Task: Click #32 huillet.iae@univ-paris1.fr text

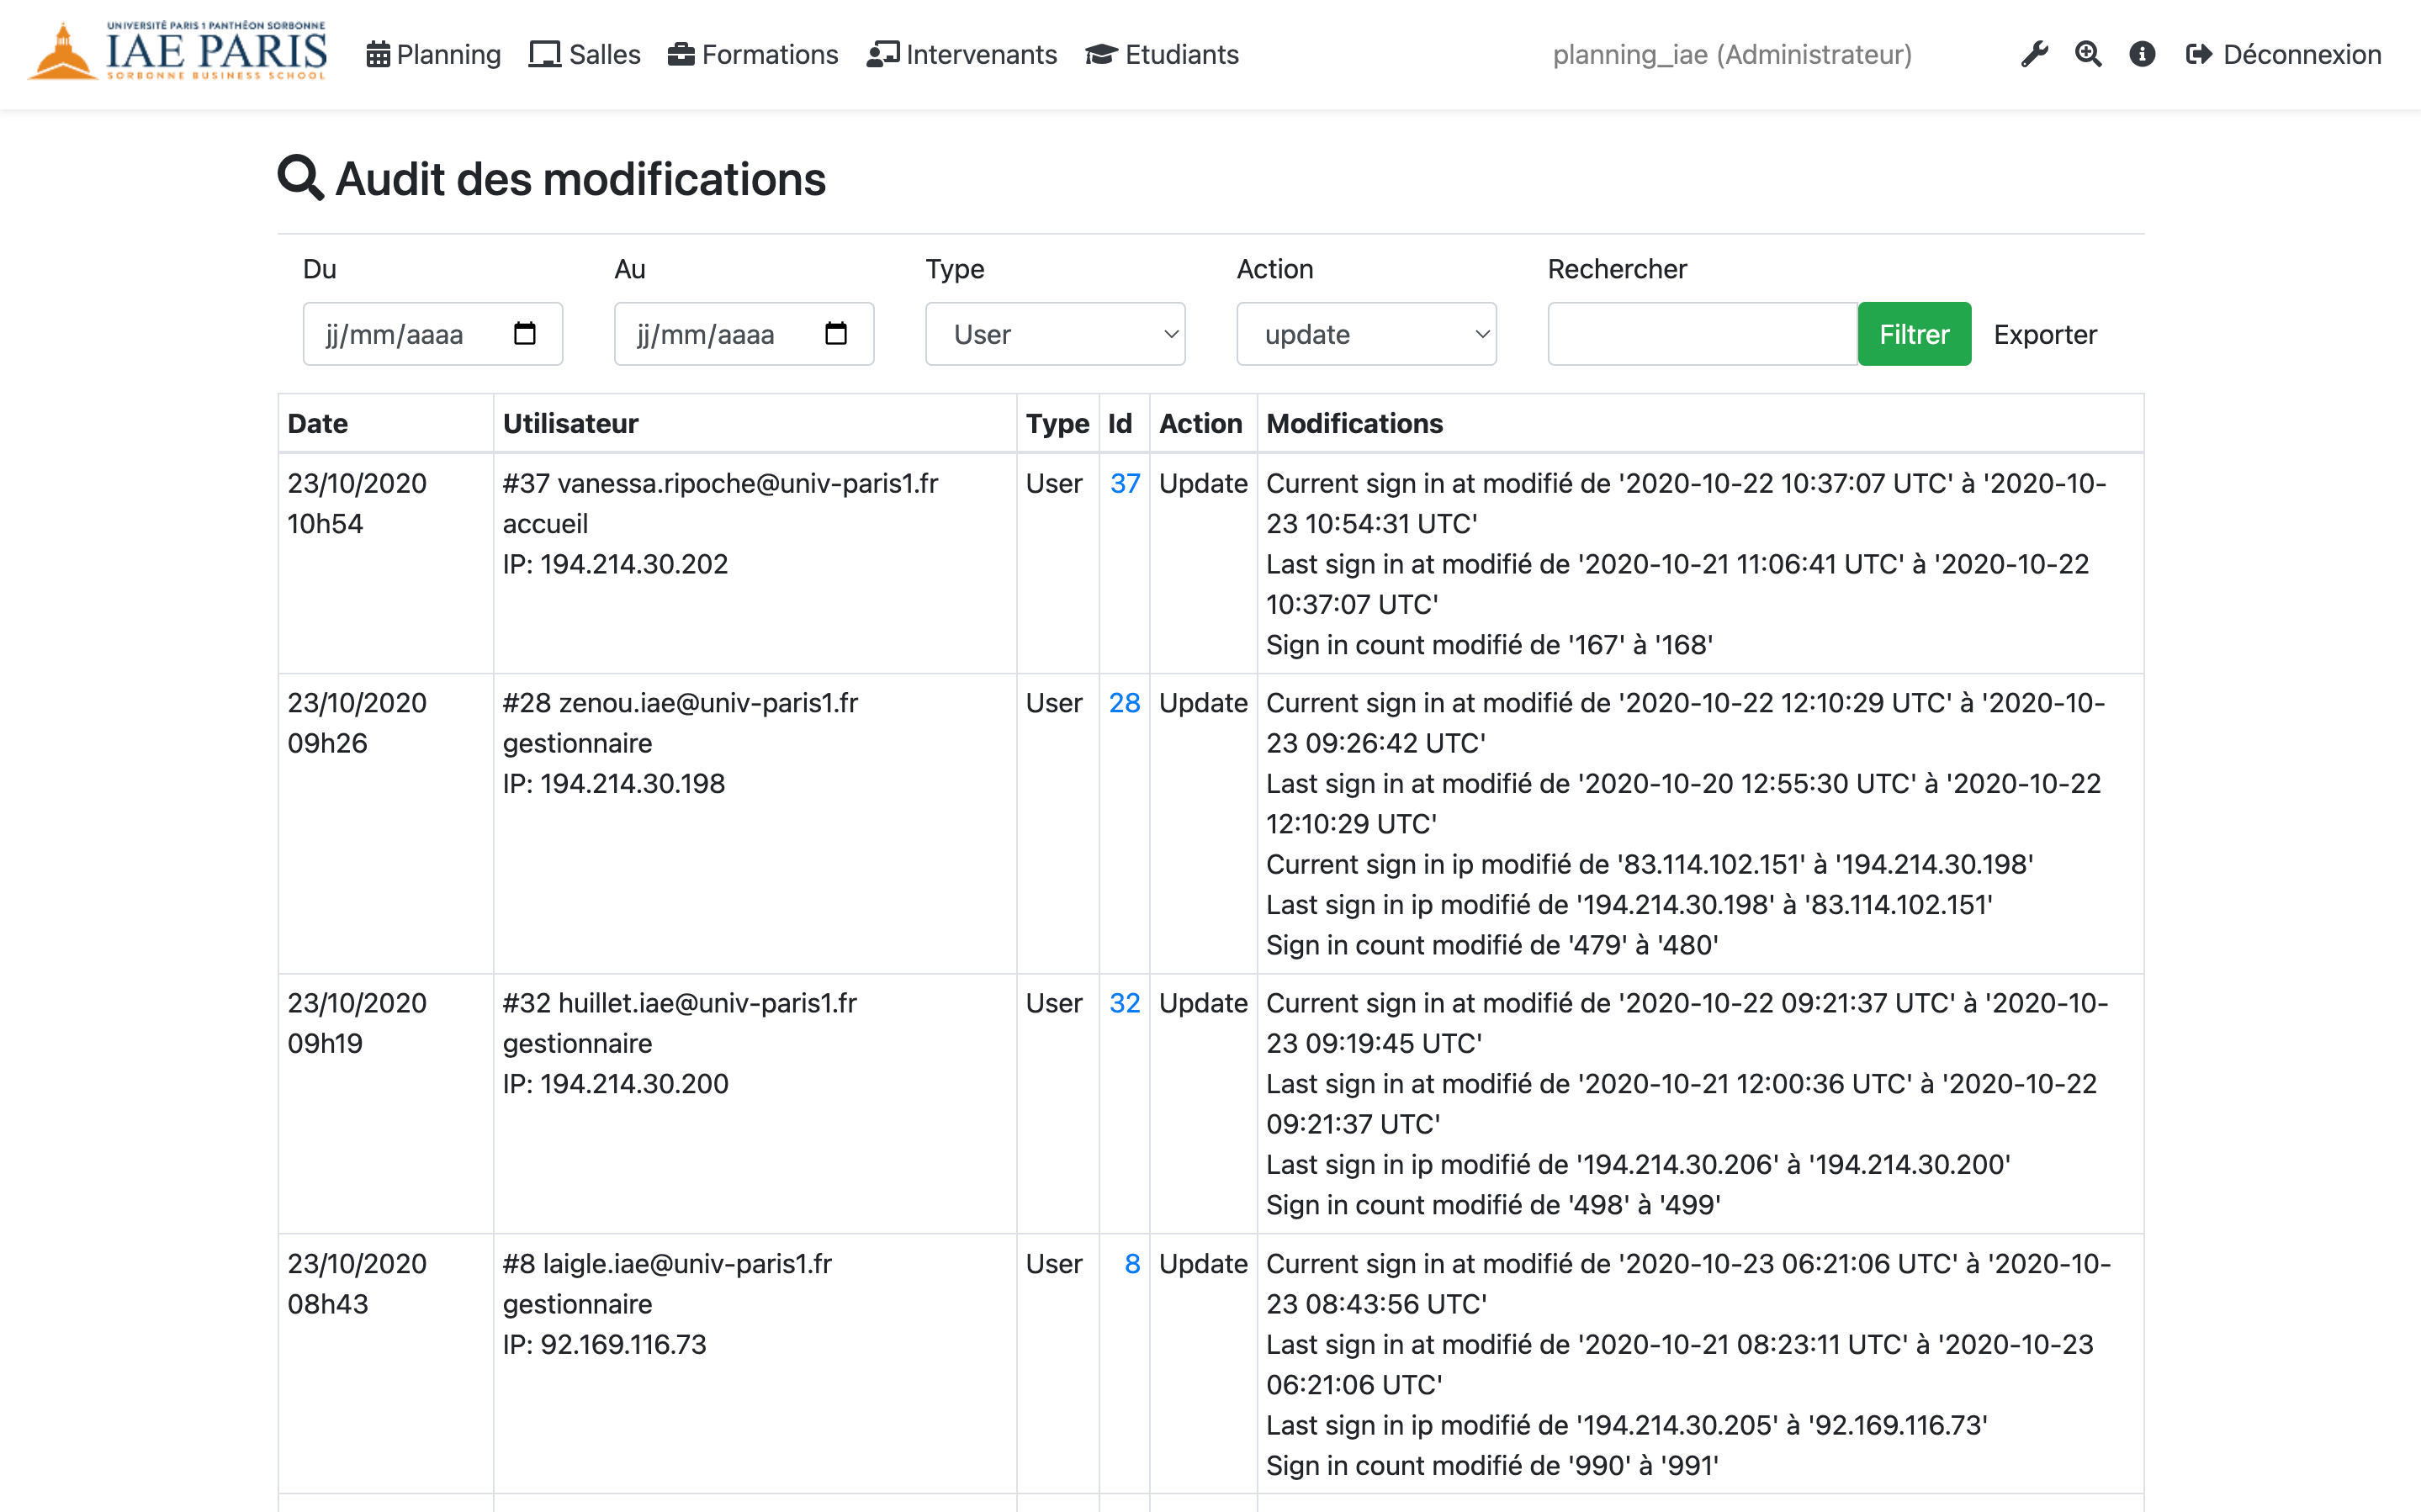Action: pyautogui.click(x=680, y=1003)
